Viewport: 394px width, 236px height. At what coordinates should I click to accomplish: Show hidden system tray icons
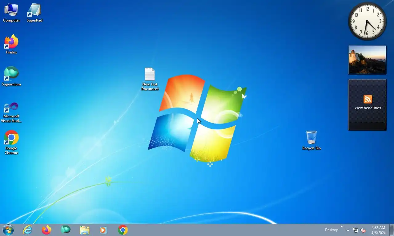pos(348,230)
